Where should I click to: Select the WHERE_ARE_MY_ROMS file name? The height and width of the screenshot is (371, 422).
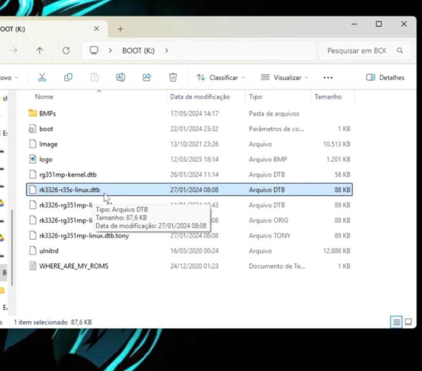tap(74, 266)
